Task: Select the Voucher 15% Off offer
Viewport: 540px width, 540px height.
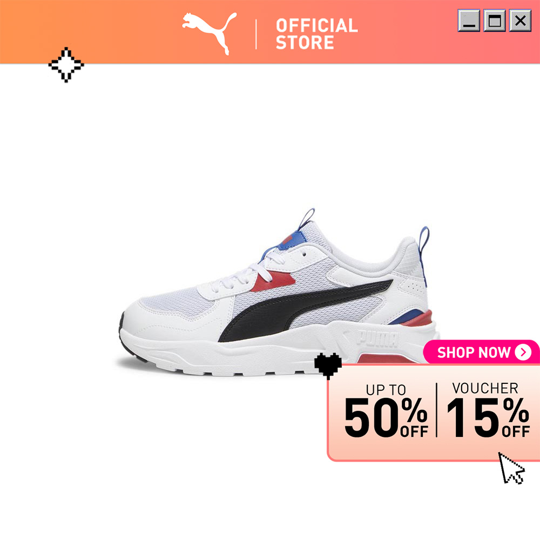Action: pos(488,410)
